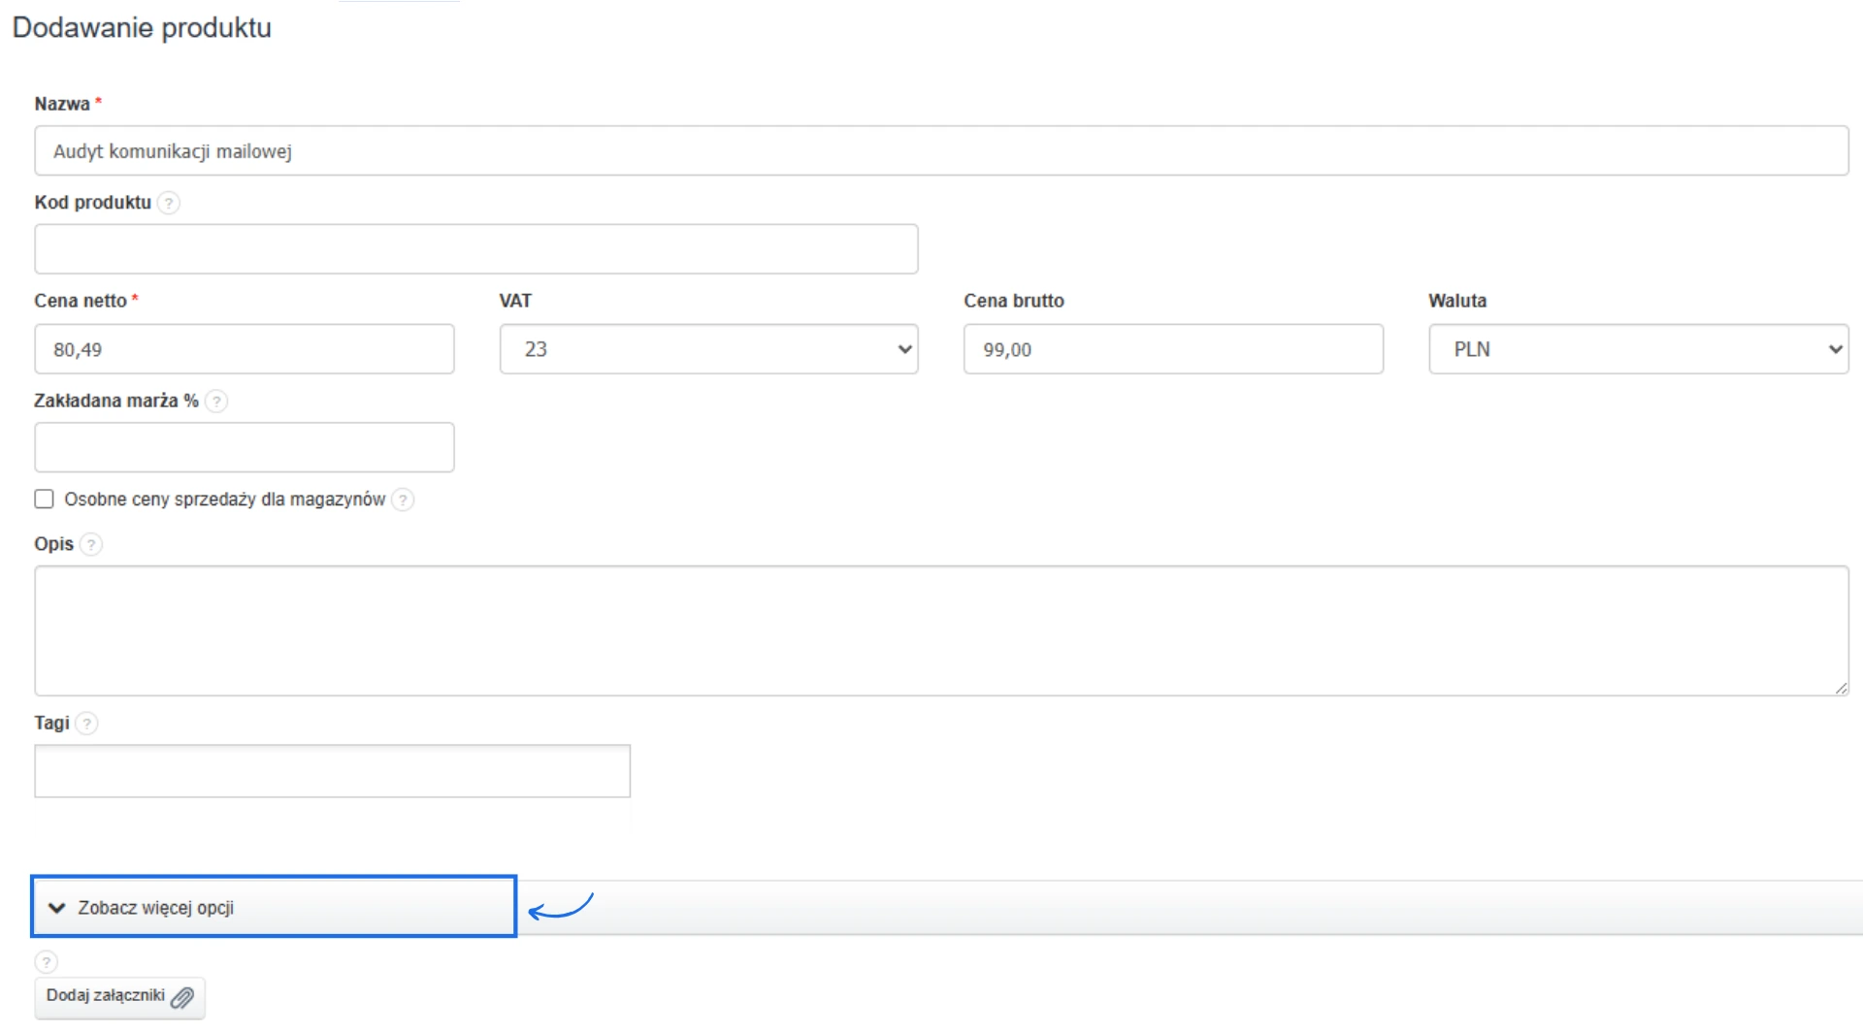Click the help icon above Dodaj załączniki
The height and width of the screenshot is (1031, 1863).
point(46,961)
